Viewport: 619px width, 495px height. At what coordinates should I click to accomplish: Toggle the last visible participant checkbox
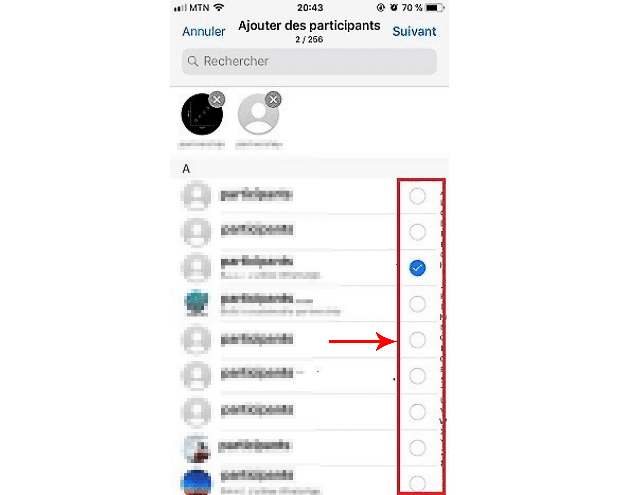coord(417,482)
